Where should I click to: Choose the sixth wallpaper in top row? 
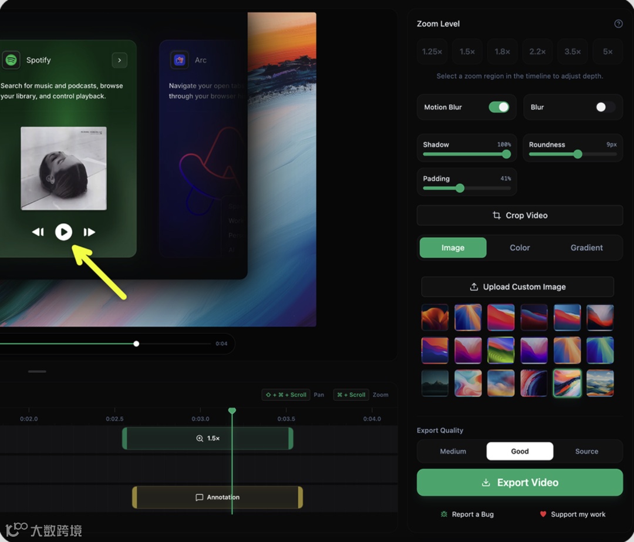pyautogui.click(x=600, y=318)
